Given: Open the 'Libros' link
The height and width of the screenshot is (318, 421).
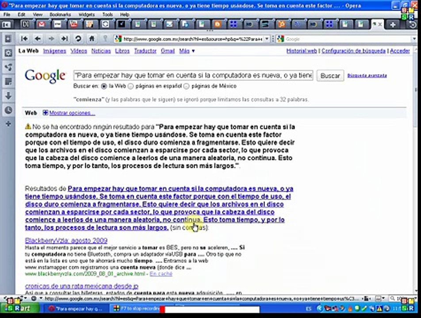Looking at the screenshot, I should tap(122, 51).
